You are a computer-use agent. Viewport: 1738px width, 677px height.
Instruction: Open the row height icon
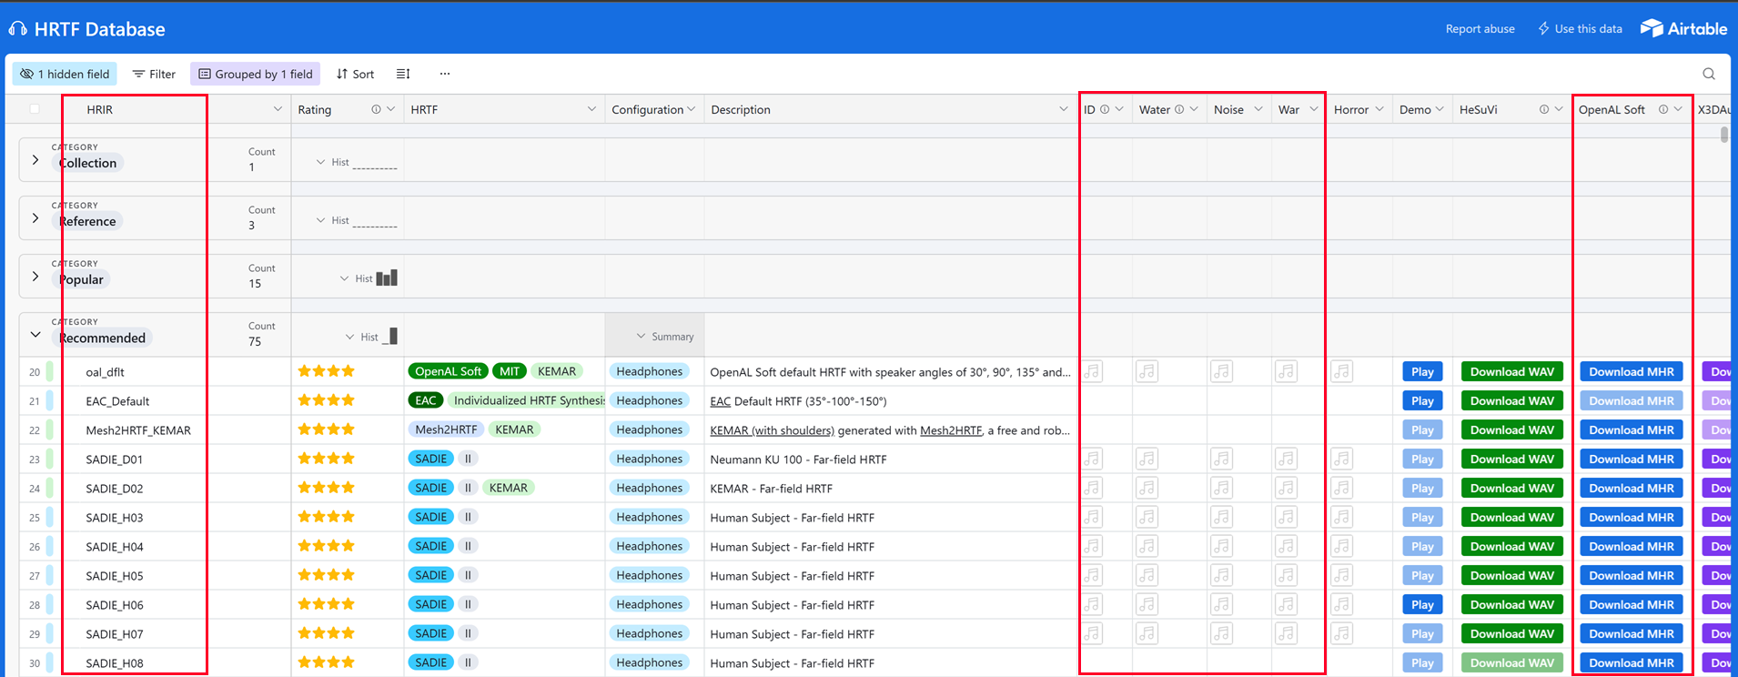(403, 74)
